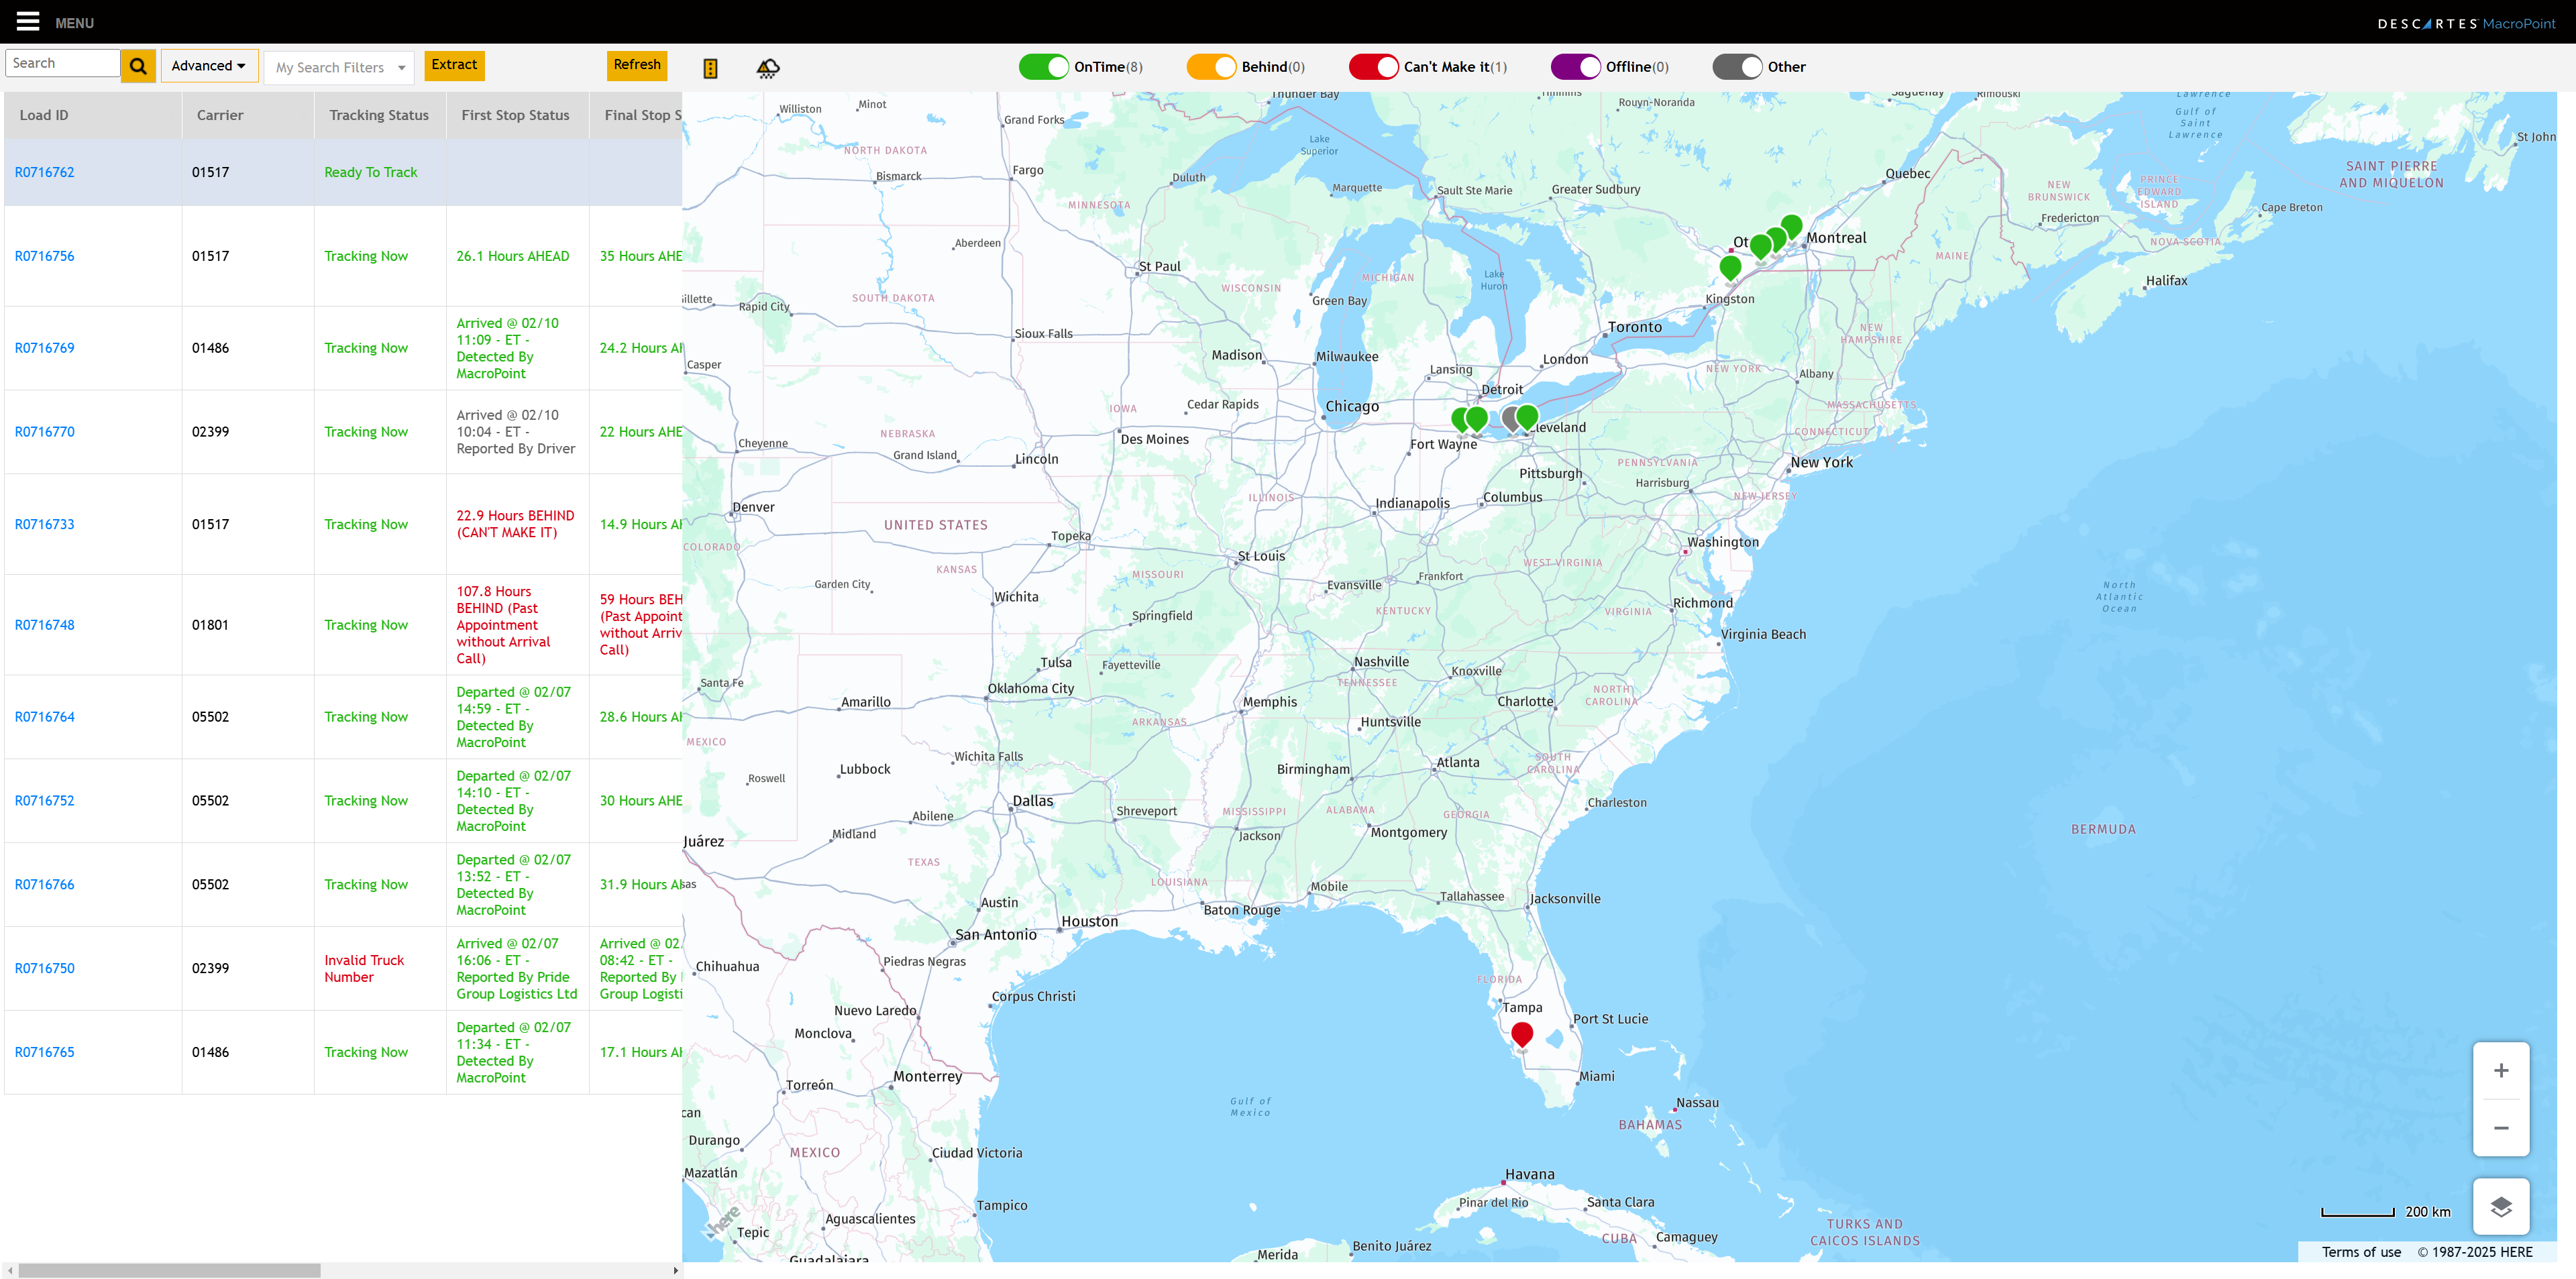
Task: Open the Advanced dropdown
Action: (x=208, y=66)
